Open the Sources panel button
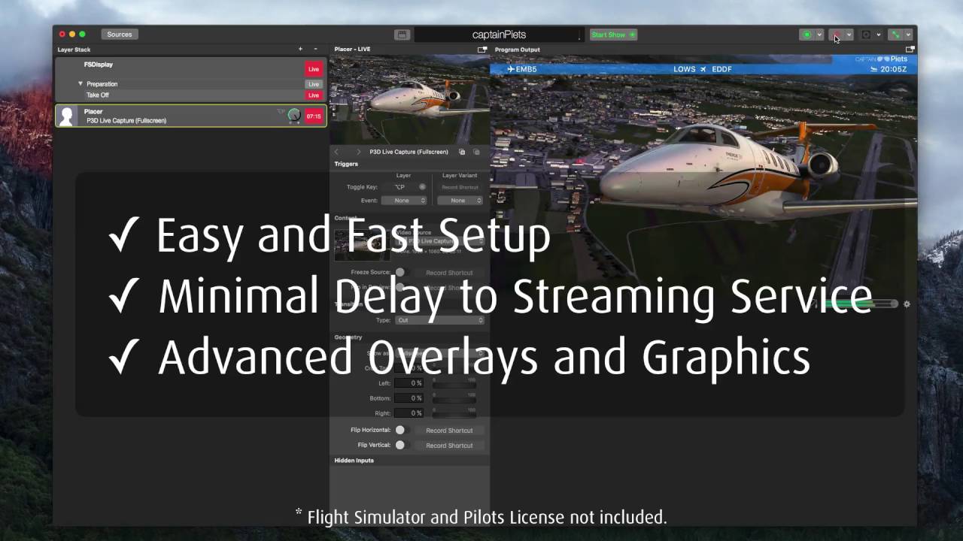 [119, 35]
